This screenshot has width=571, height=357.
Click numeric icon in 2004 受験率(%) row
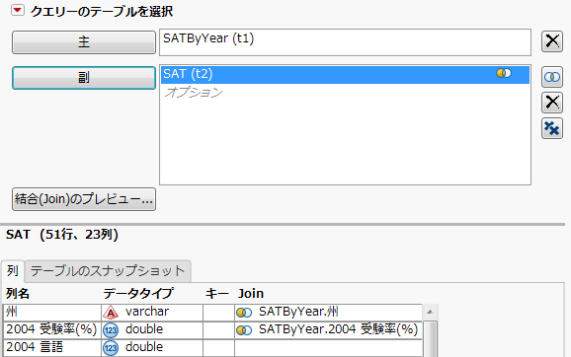(x=111, y=330)
